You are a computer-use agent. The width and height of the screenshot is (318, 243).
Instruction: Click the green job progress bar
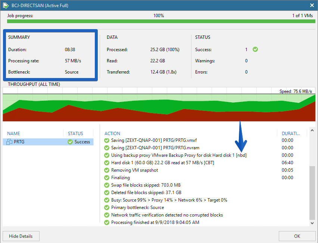click(x=161, y=21)
